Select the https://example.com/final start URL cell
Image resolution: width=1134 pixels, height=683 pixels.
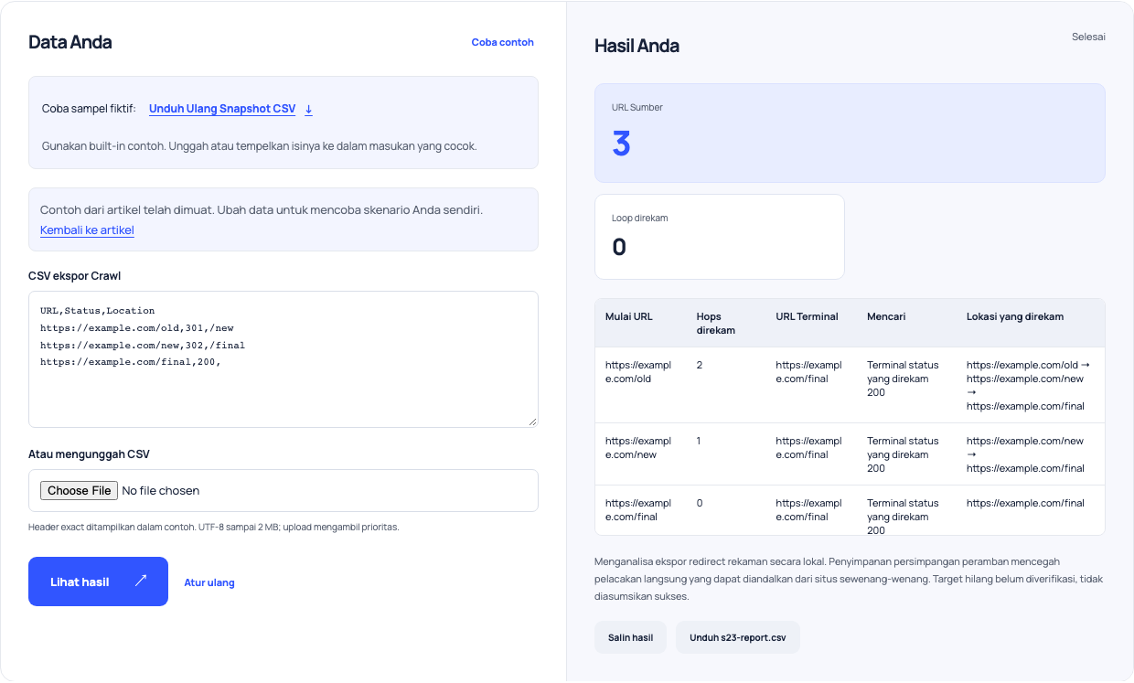coord(638,510)
